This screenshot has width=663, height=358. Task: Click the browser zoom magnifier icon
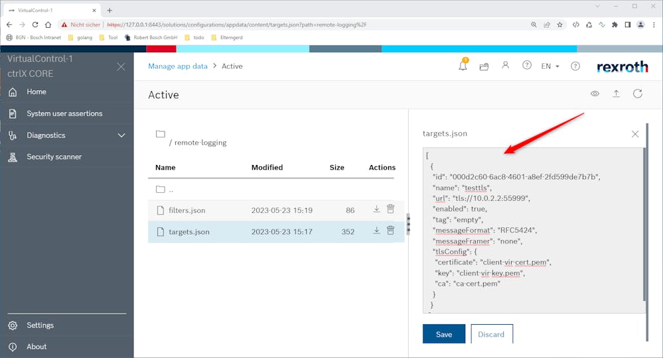pyautogui.click(x=534, y=25)
